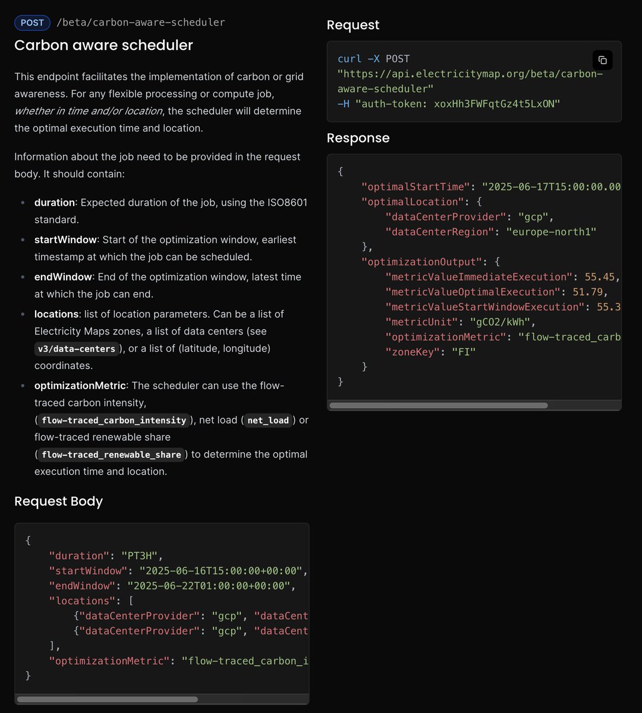The height and width of the screenshot is (713, 642).
Task: Click the metricValueOptimalExecution value 51.79
Action: [x=589, y=292]
